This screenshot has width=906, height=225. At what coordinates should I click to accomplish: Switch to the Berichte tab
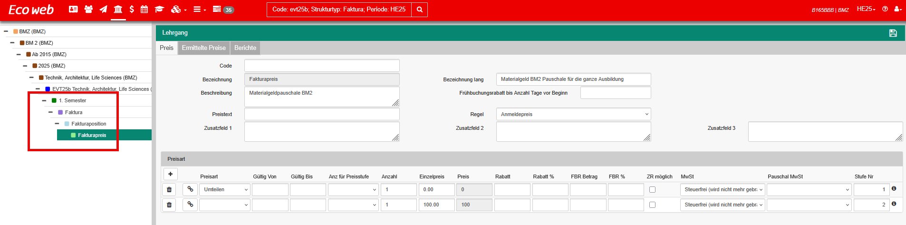click(245, 48)
